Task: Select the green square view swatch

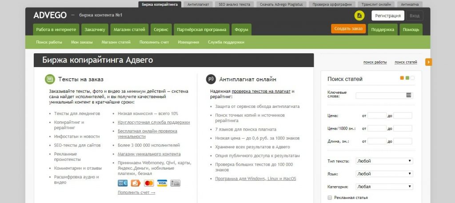Action: coord(407,78)
